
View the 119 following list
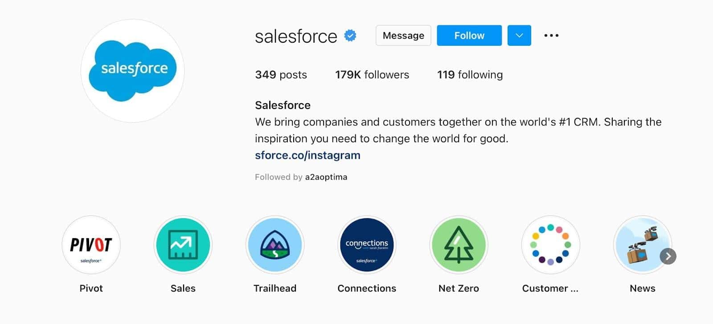click(470, 75)
